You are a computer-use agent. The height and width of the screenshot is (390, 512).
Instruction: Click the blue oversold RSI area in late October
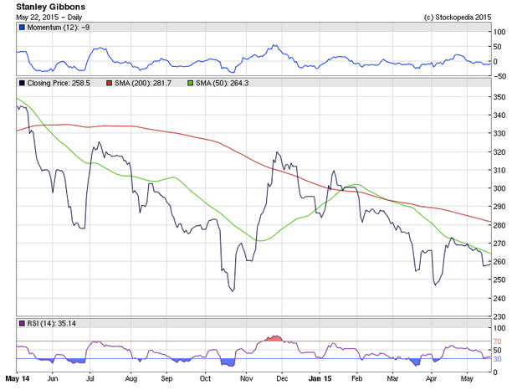(x=229, y=362)
